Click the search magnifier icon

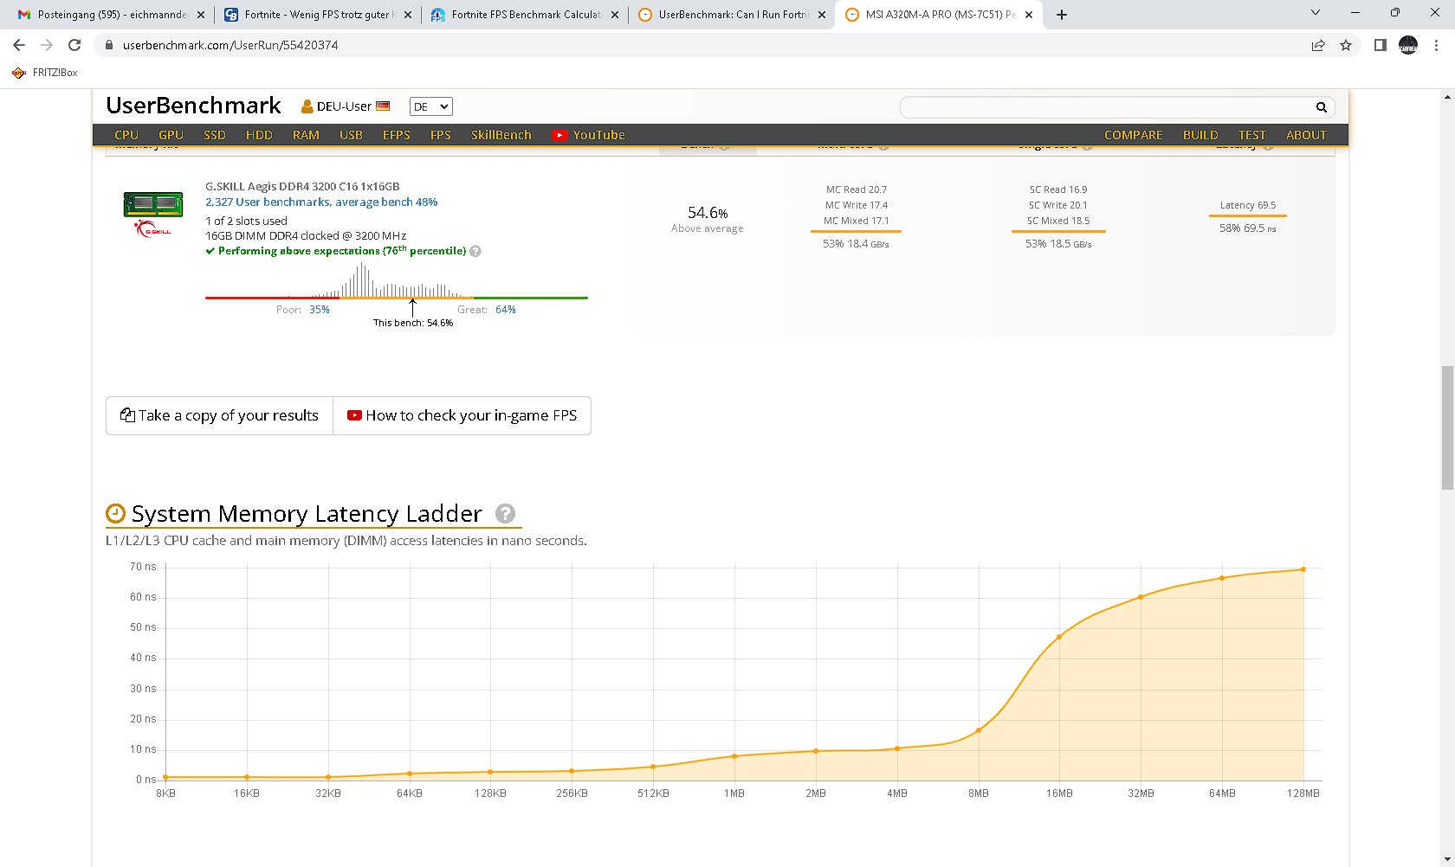coord(1322,107)
